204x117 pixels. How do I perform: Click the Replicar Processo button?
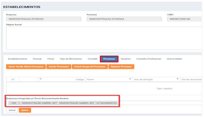(121, 67)
